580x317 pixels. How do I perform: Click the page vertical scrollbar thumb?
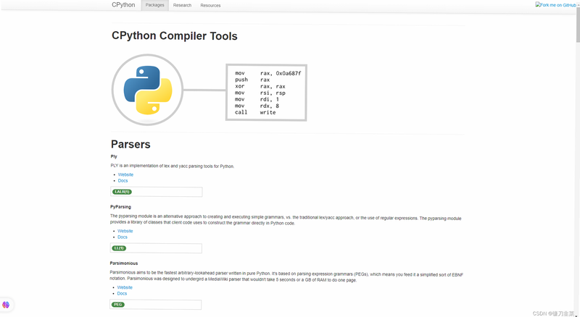(x=577, y=25)
